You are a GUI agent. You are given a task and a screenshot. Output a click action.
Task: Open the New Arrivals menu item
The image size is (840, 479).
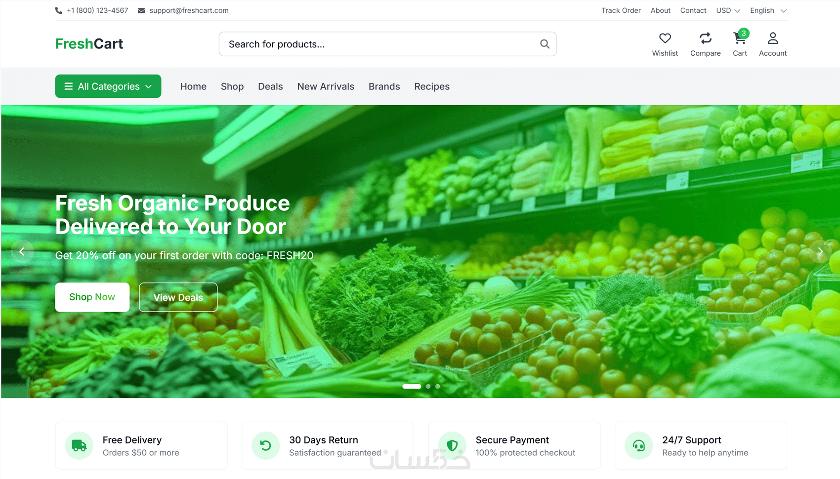(326, 86)
